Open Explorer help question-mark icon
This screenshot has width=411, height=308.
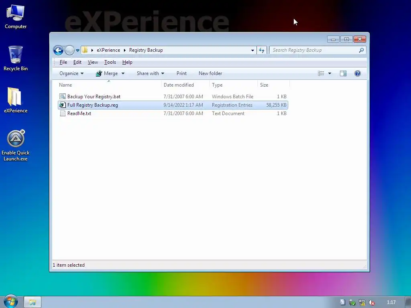(358, 73)
